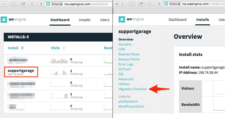Screen dimensions: 225x118
Task: Click the Install column header
Action: click(x=13, y=48)
